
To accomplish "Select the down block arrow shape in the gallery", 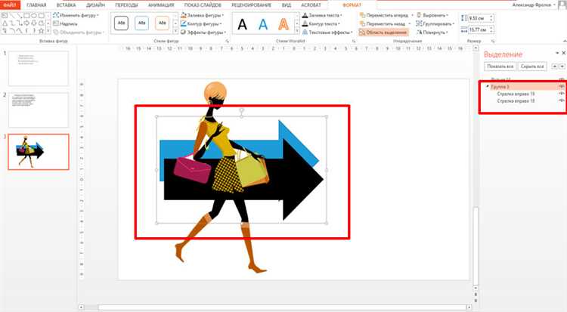I will coord(34,23).
